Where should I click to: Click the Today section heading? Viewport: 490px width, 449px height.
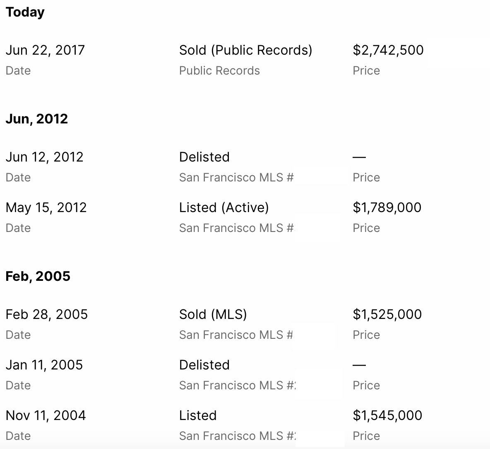25,12
